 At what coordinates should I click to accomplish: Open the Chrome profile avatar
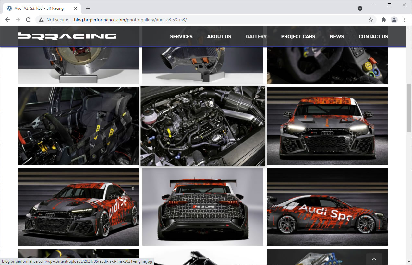tap(394, 20)
